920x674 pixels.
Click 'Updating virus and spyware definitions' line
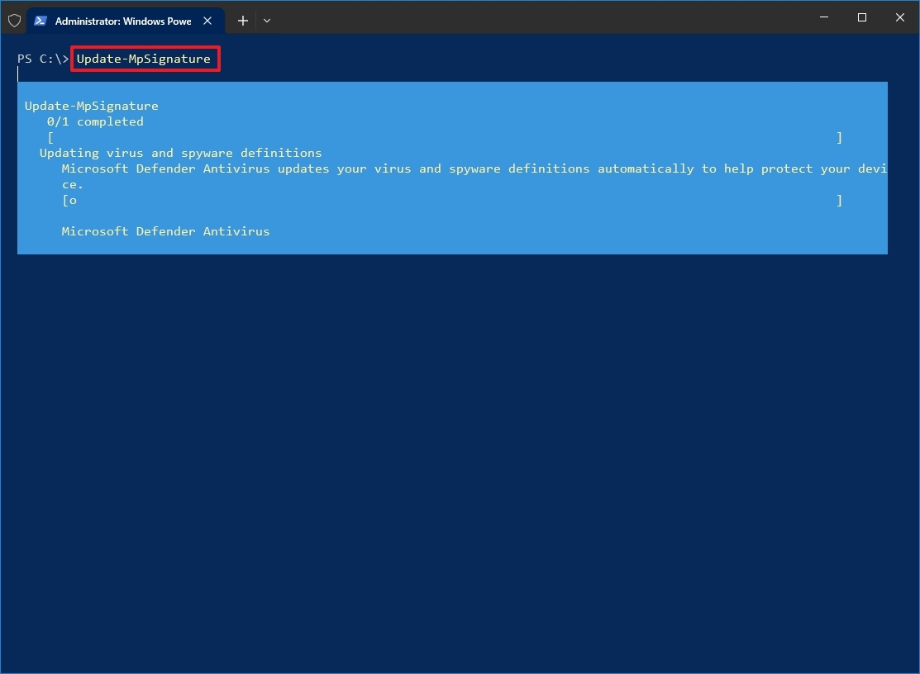click(181, 153)
